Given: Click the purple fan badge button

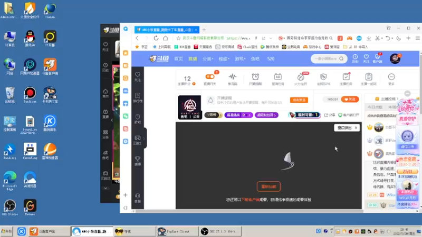Looking at the screenshot, I should [x=267, y=115].
